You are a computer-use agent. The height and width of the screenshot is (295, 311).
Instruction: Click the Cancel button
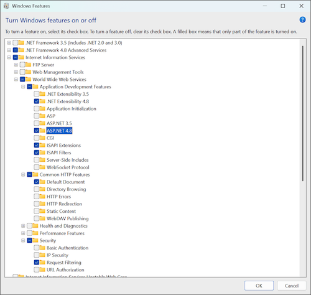click(x=292, y=286)
